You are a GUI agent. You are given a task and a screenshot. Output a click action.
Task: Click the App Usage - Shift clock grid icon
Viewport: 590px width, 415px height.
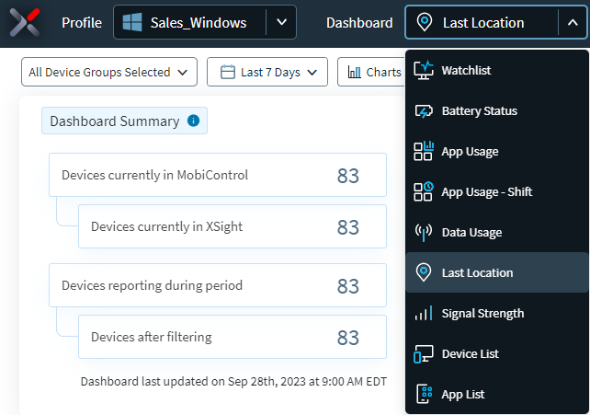pyautogui.click(x=424, y=191)
